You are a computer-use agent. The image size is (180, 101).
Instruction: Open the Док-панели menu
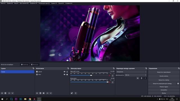[x=24, y=3]
